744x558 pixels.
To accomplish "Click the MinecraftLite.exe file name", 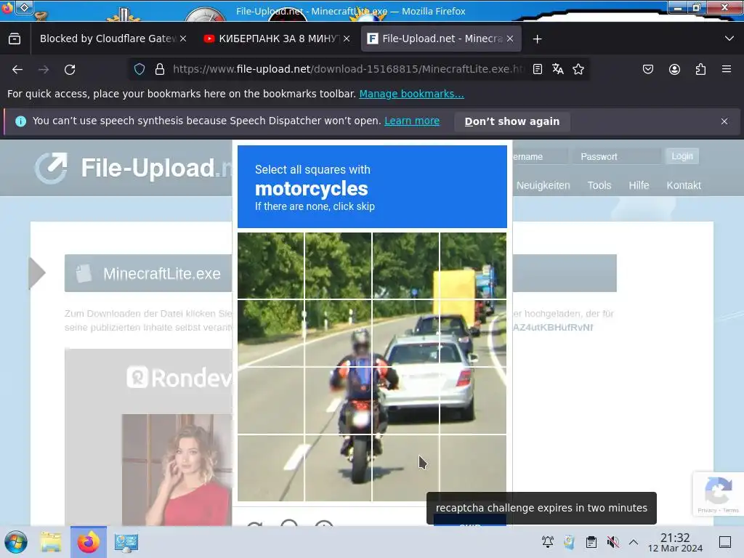I will point(162,274).
